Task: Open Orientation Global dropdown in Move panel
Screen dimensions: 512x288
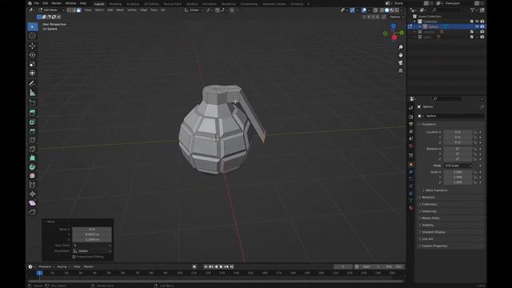Action: (92, 250)
